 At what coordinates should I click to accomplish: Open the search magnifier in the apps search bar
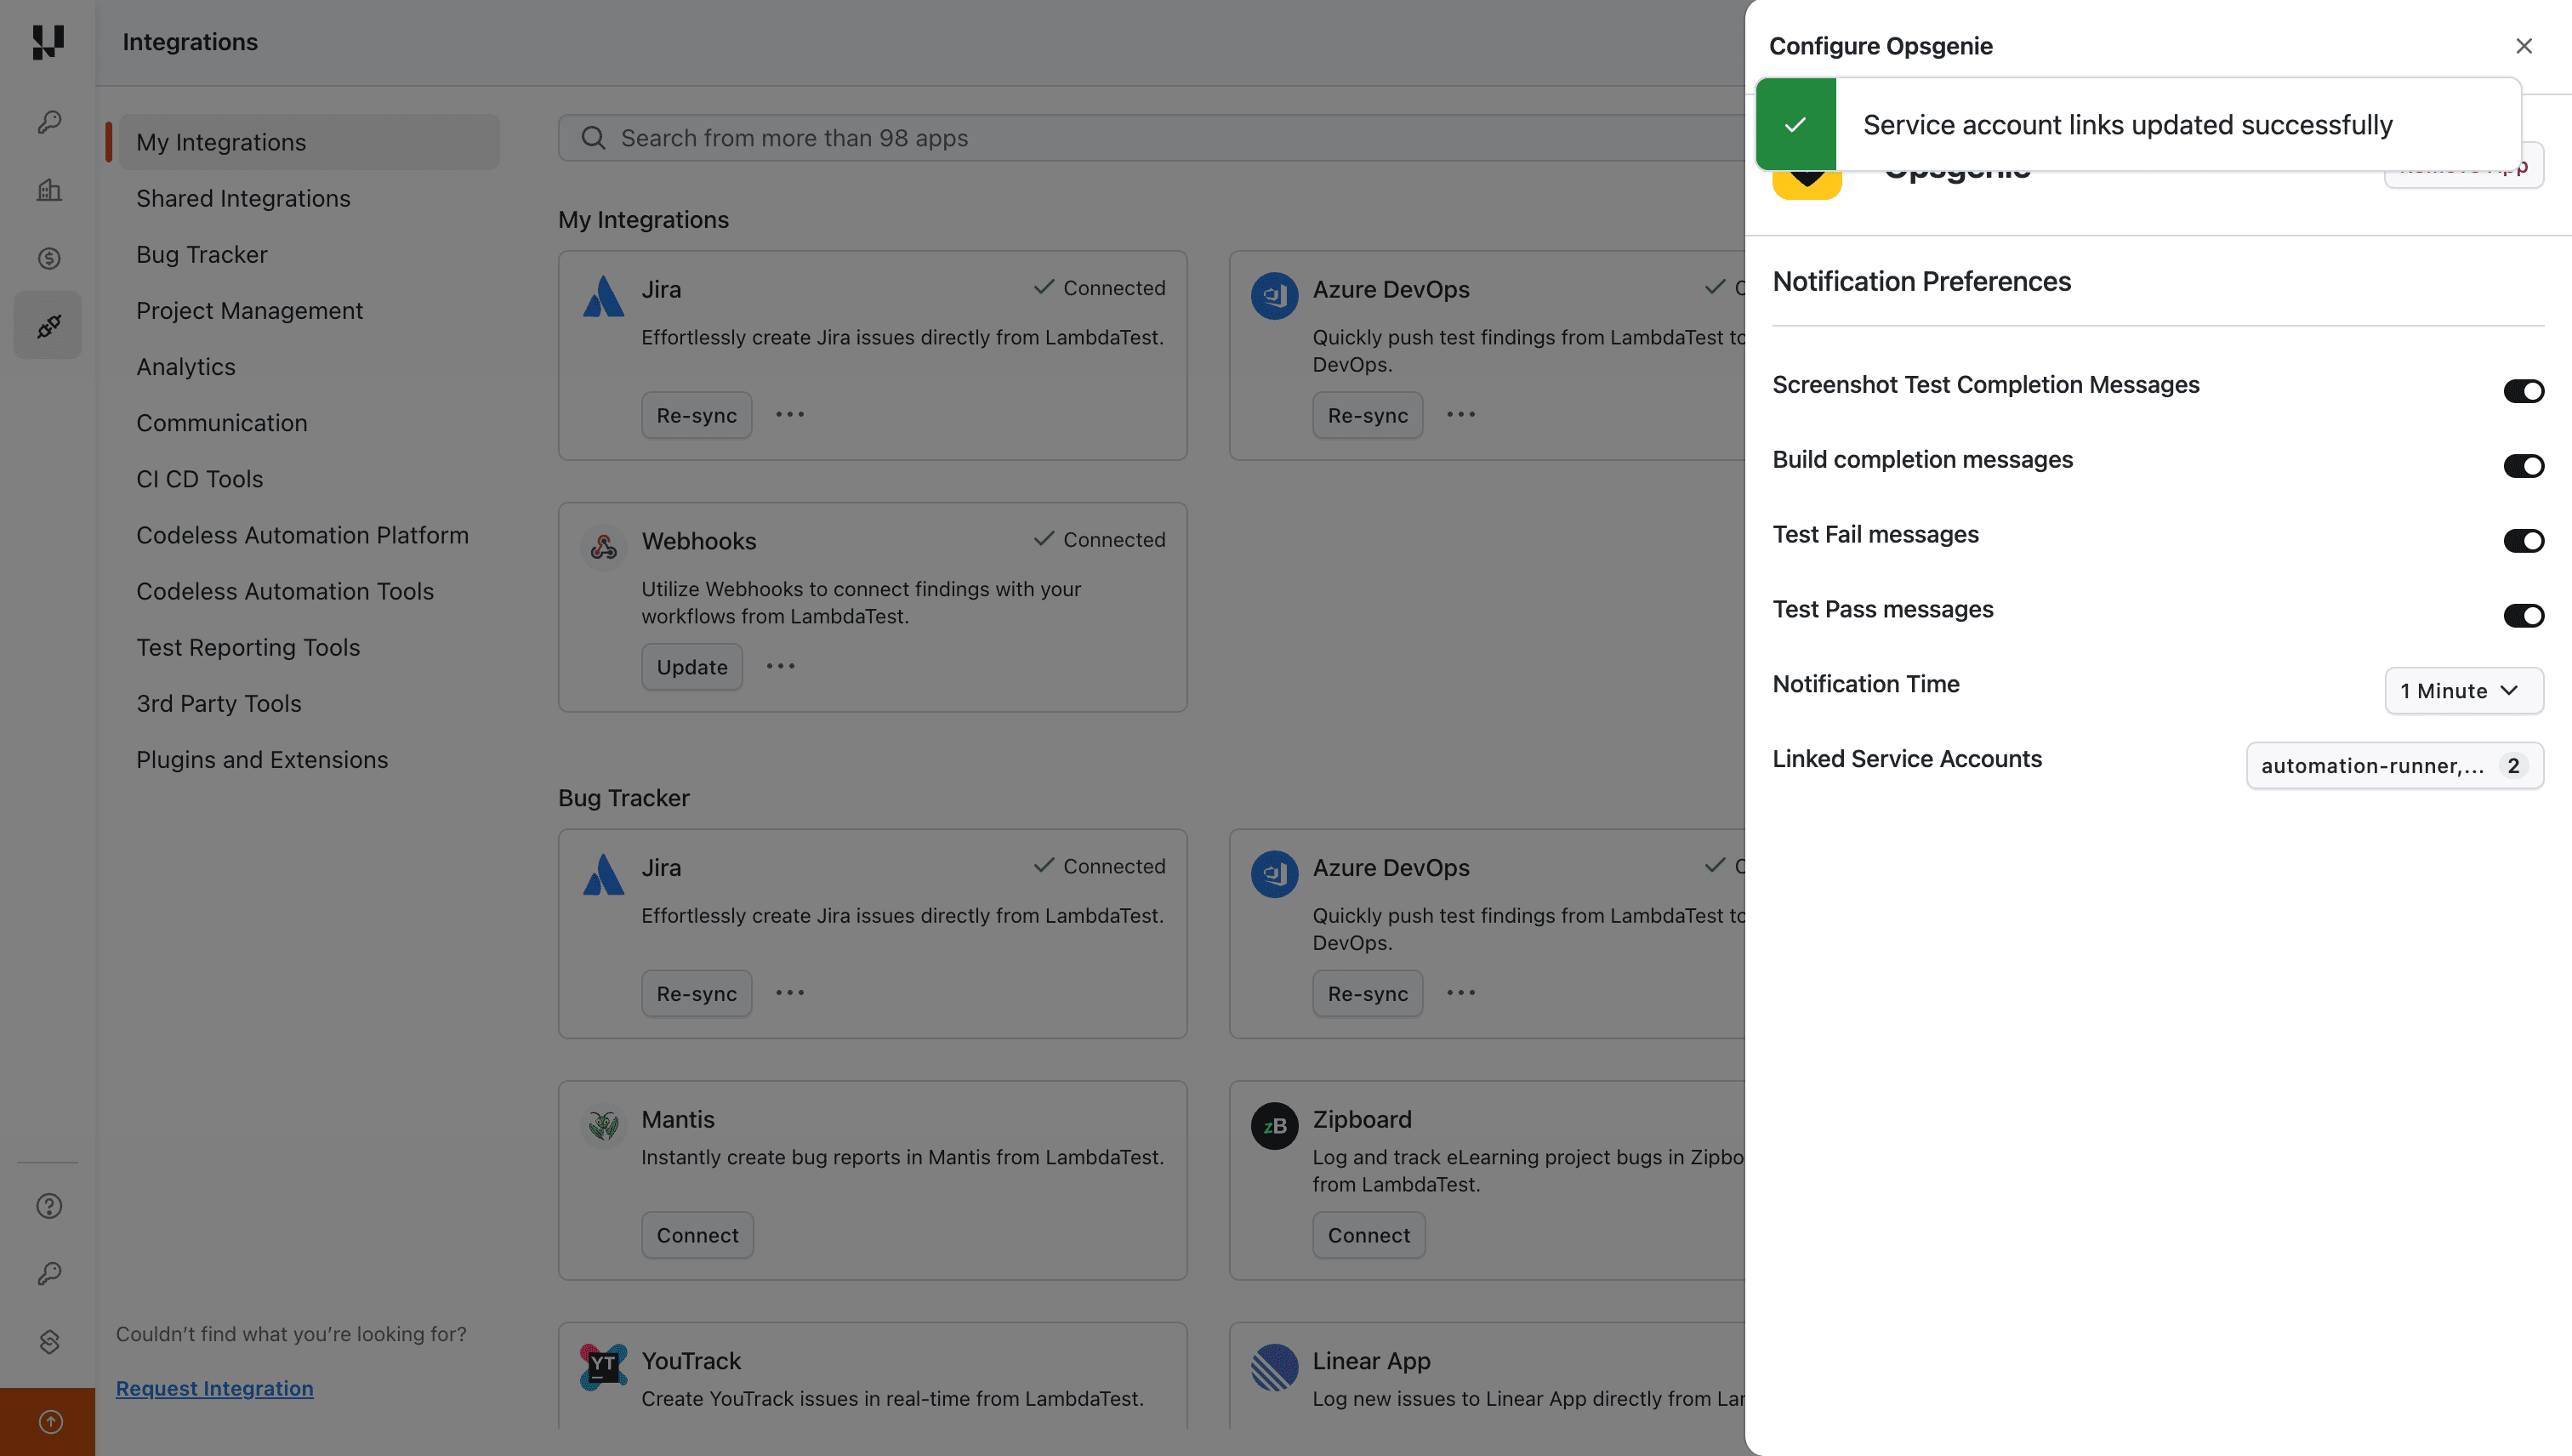pos(592,138)
